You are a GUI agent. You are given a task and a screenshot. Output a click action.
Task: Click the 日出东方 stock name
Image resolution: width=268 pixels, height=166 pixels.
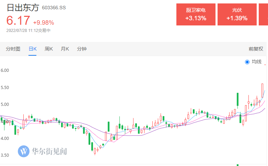click(23, 8)
